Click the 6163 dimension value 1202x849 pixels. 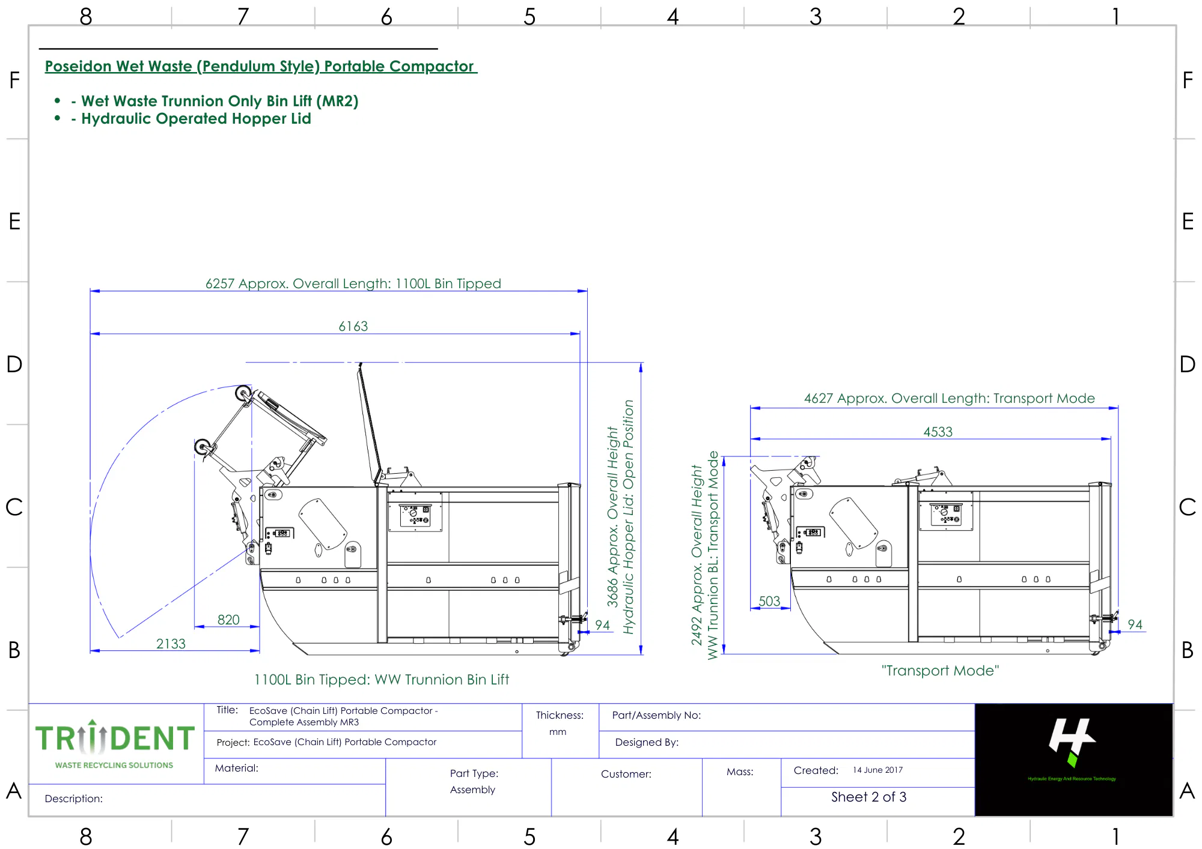(353, 326)
